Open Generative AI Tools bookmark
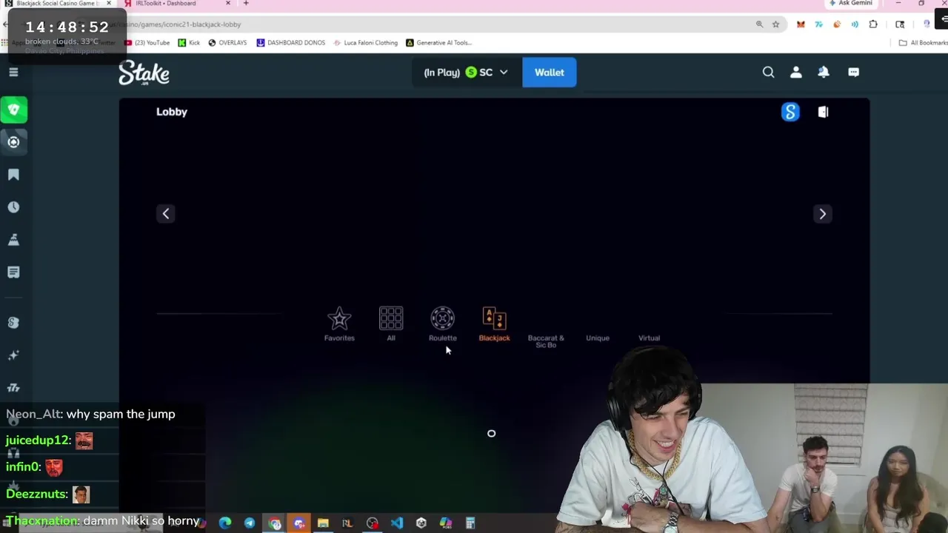The image size is (948, 533). click(x=438, y=43)
